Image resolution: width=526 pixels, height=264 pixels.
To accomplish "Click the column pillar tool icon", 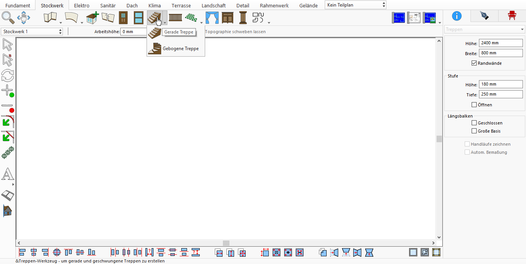I will point(243,18).
